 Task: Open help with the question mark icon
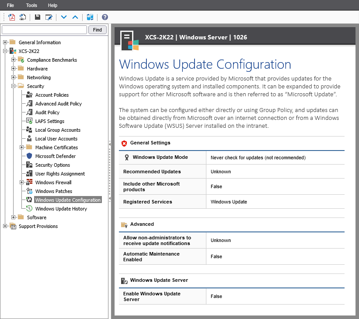[105, 17]
